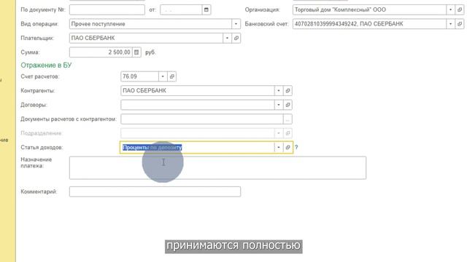The image size is (467, 262).
Task: Open calculator icon in Сумма field
Action: tap(136, 52)
